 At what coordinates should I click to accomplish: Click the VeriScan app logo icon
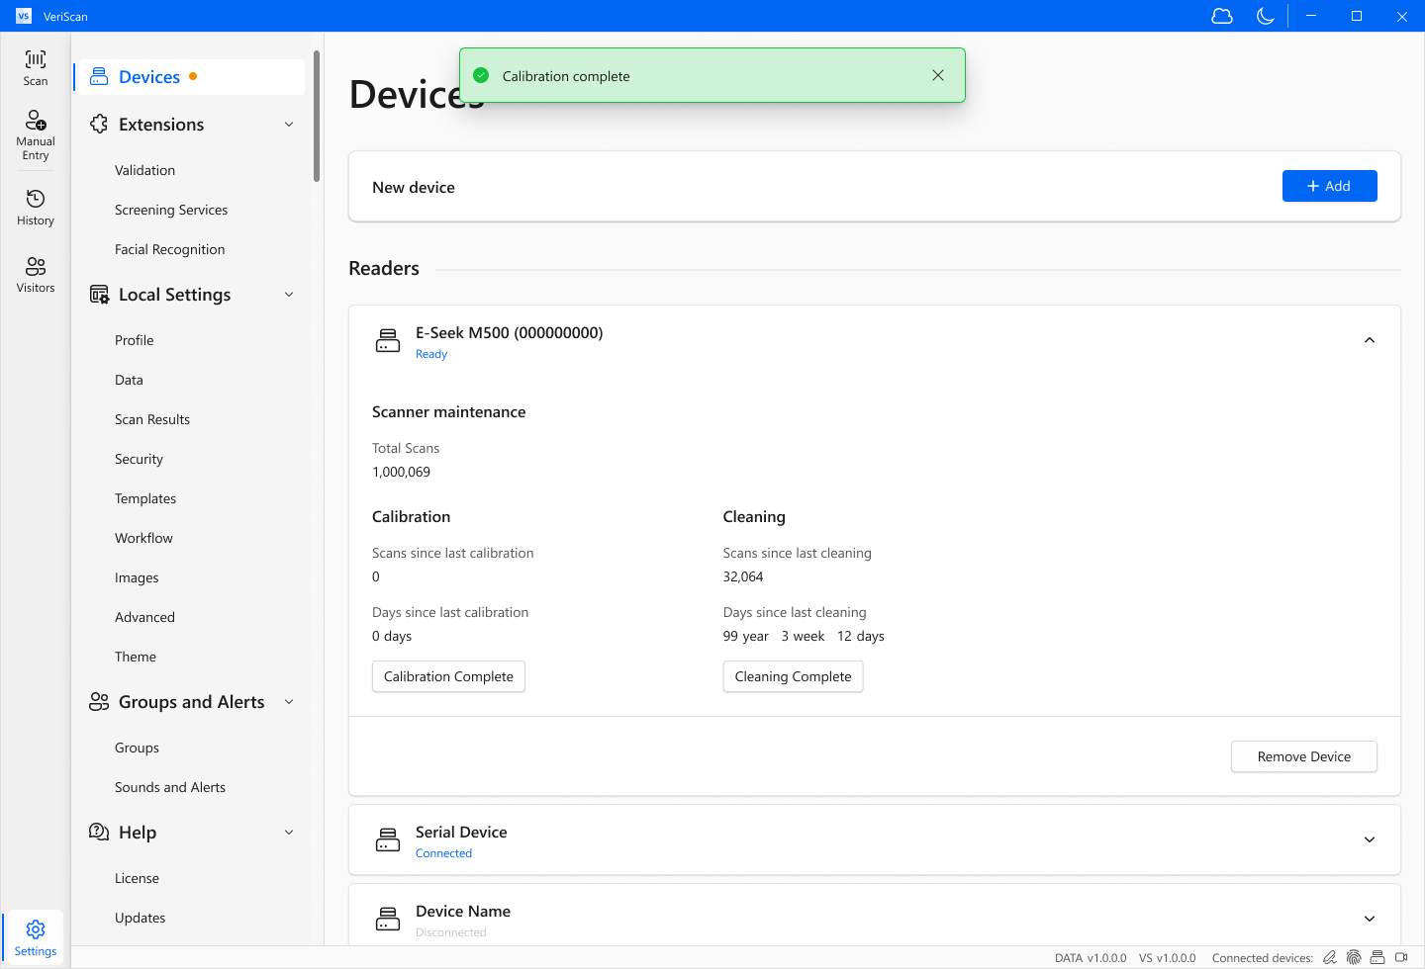24,16
